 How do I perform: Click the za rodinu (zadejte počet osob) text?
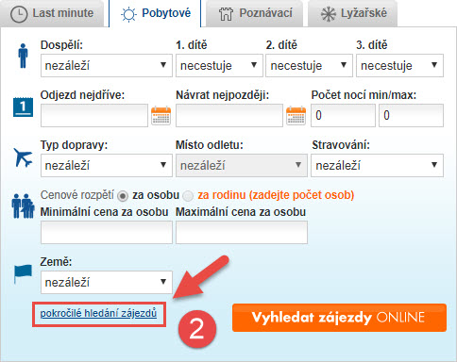click(276, 195)
